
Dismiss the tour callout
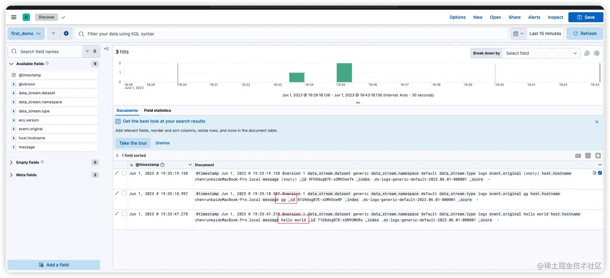[x=163, y=143]
